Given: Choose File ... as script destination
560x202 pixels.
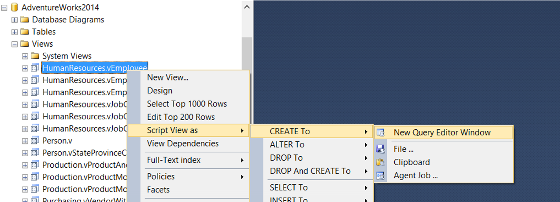Looking at the screenshot, I should (x=444, y=149).
